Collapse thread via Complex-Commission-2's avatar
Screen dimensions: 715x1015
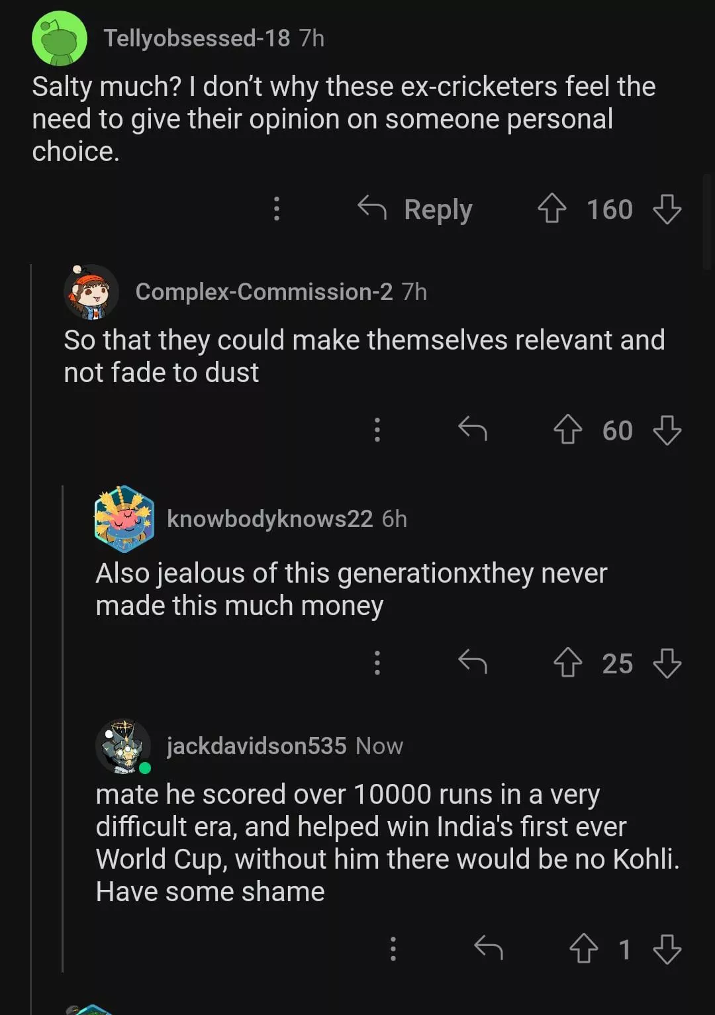[x=91, y=292]
